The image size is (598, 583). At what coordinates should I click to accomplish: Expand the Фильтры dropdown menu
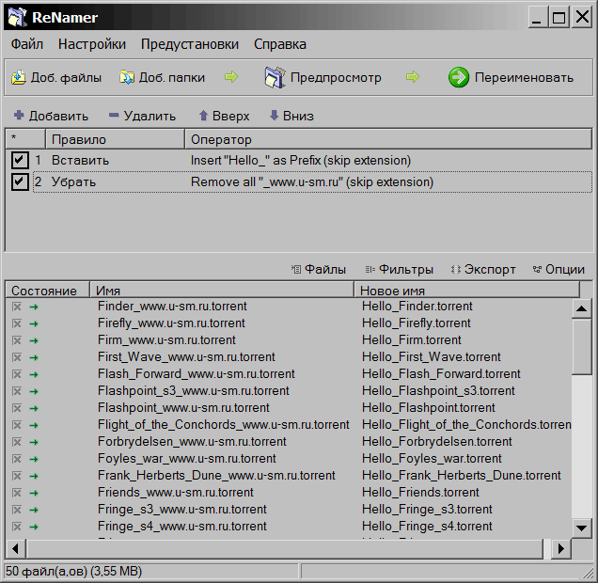pos(400,269)
